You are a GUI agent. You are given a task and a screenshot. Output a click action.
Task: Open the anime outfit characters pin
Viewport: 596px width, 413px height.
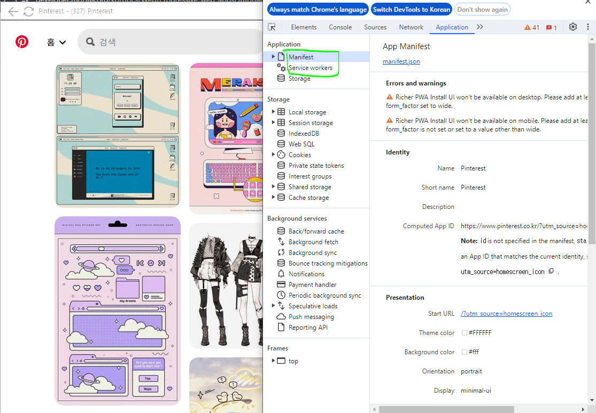pyautogui.click(x=226, y=286)
